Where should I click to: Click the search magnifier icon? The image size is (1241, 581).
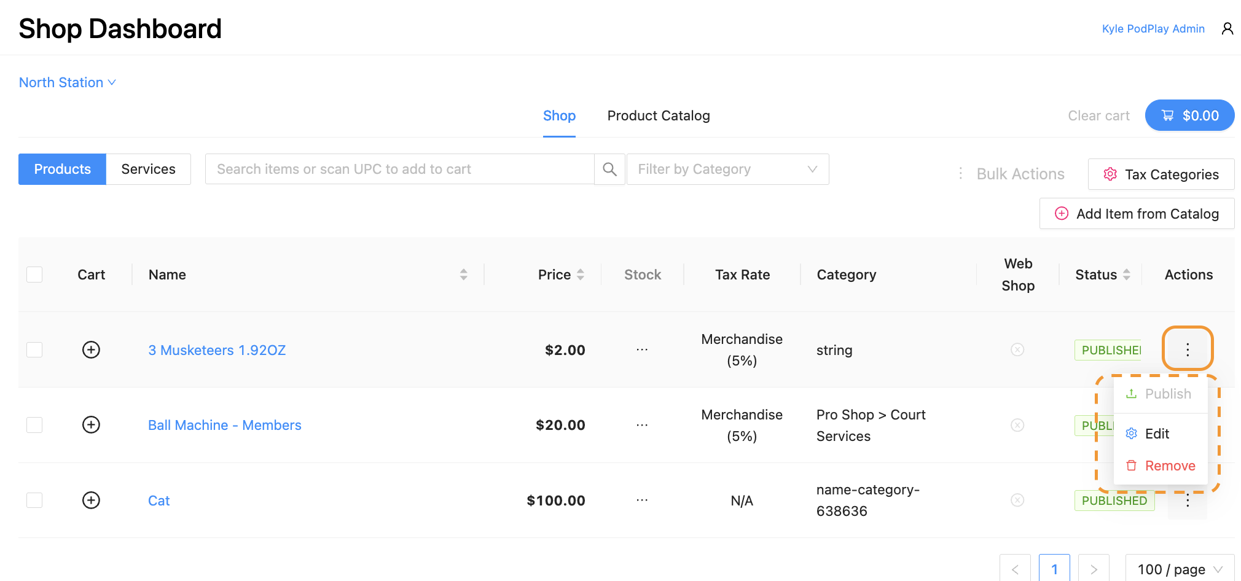[x=609, y=170]
